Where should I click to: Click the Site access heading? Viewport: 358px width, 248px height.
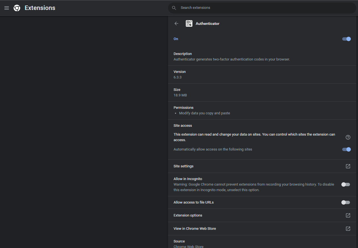click(183, 126)
